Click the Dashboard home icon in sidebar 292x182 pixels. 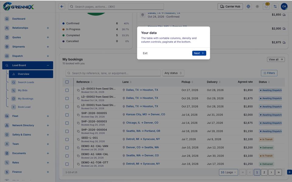click(x=7, y=19)
